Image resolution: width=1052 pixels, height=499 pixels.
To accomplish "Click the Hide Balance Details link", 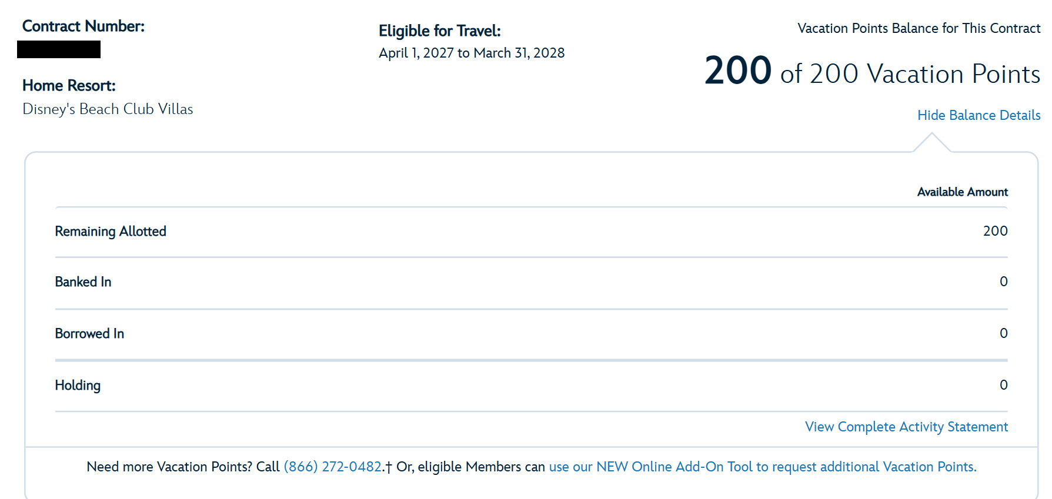I will point(978,115).
